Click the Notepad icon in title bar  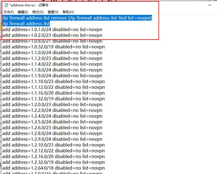tap(6, 5)
